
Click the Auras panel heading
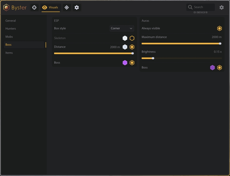pyautogui.click(x=145, y=21)
